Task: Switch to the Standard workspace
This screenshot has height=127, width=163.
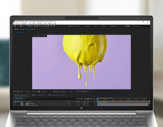Action: (103, 26)
